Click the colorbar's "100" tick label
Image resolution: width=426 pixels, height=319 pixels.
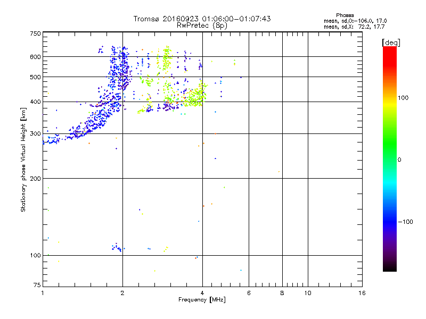point(403,98)
